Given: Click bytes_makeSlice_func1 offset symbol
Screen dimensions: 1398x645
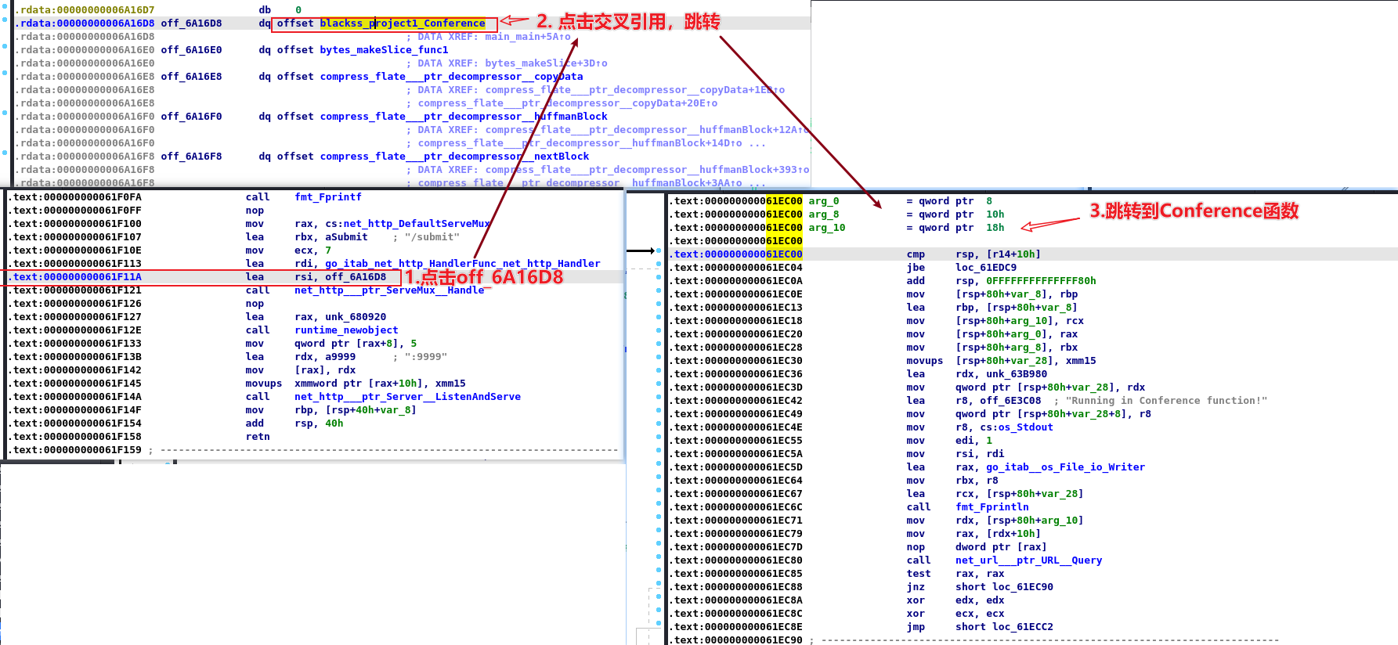Looking at the screenshot, I should tap(383, 50).
